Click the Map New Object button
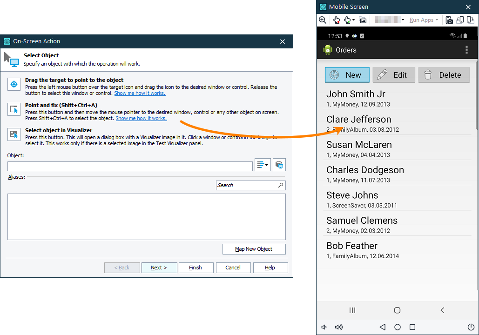479x335 pixels. tap(254, 249)
